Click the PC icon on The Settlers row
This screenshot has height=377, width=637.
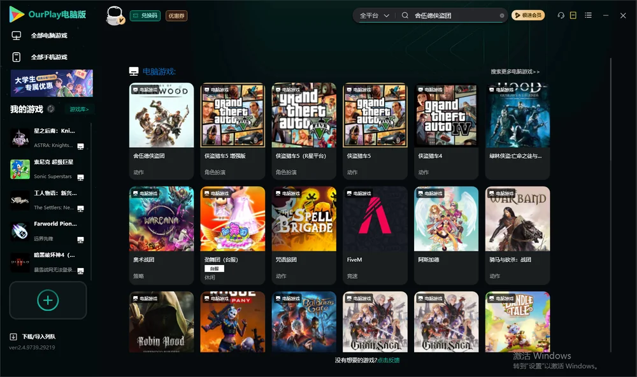(x=80, y=209)
